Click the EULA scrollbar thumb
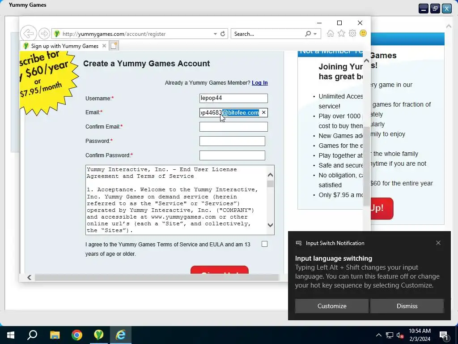The width and height of the screenshot is (458, 344). pos(270,184)
